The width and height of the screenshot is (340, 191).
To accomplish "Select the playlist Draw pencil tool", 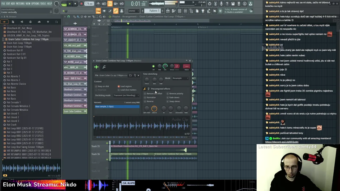I will (74, 16).
